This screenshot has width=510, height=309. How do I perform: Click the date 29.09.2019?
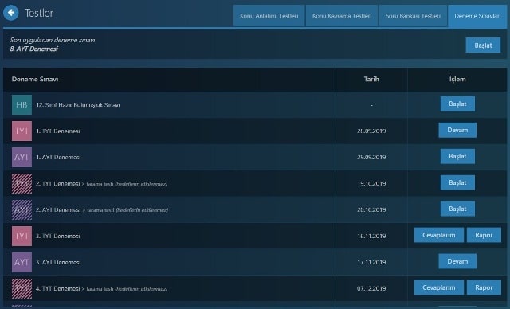click(371, 157)
